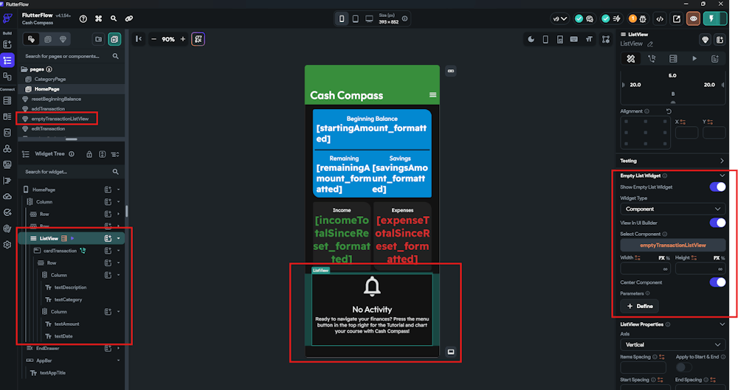The width and height of the screenshot is (738, 390).
Task: Click the open-in-new-window share icon
Action: tap(676, 19)
